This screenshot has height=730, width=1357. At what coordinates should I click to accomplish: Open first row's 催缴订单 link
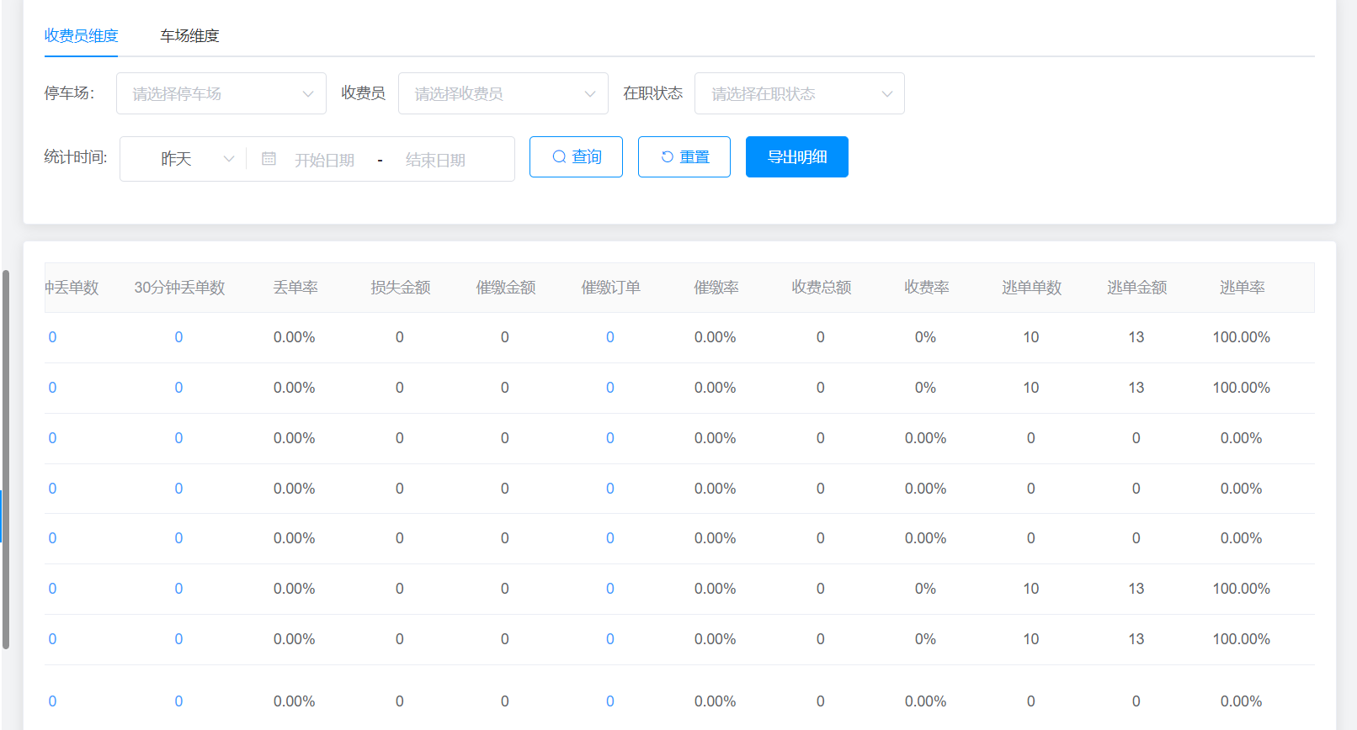(610, 337)
